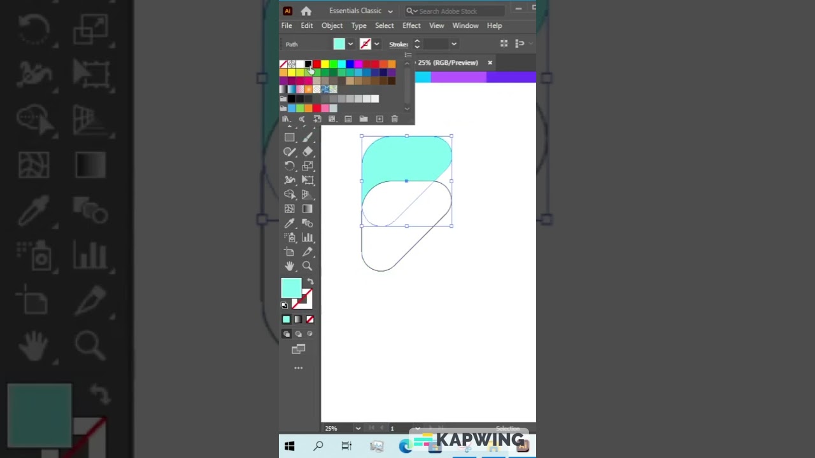
Task: Click the Illustrator Home icon
Action: coord(306,11)
